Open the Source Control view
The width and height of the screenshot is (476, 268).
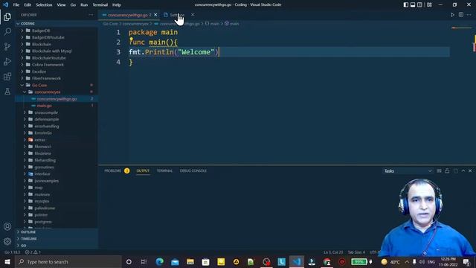point(7,46)
